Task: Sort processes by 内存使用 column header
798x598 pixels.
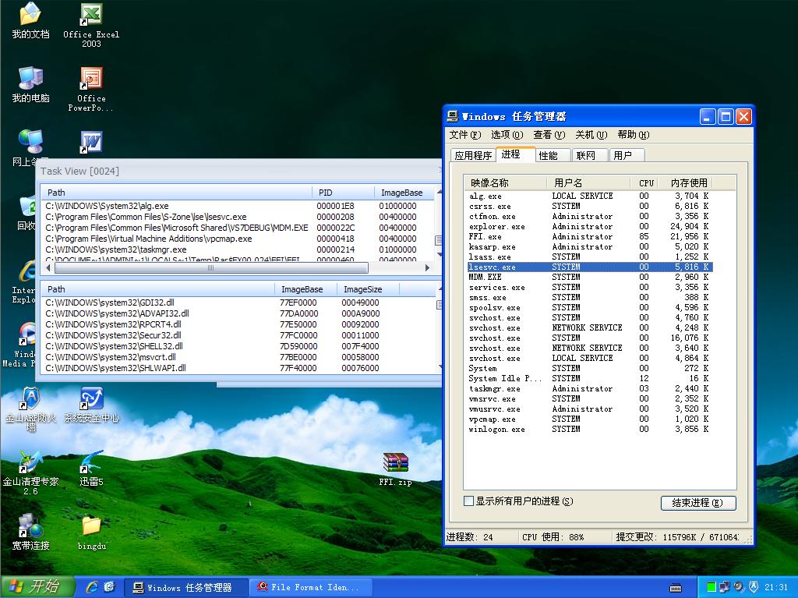Action: click(x=688, y=182)
